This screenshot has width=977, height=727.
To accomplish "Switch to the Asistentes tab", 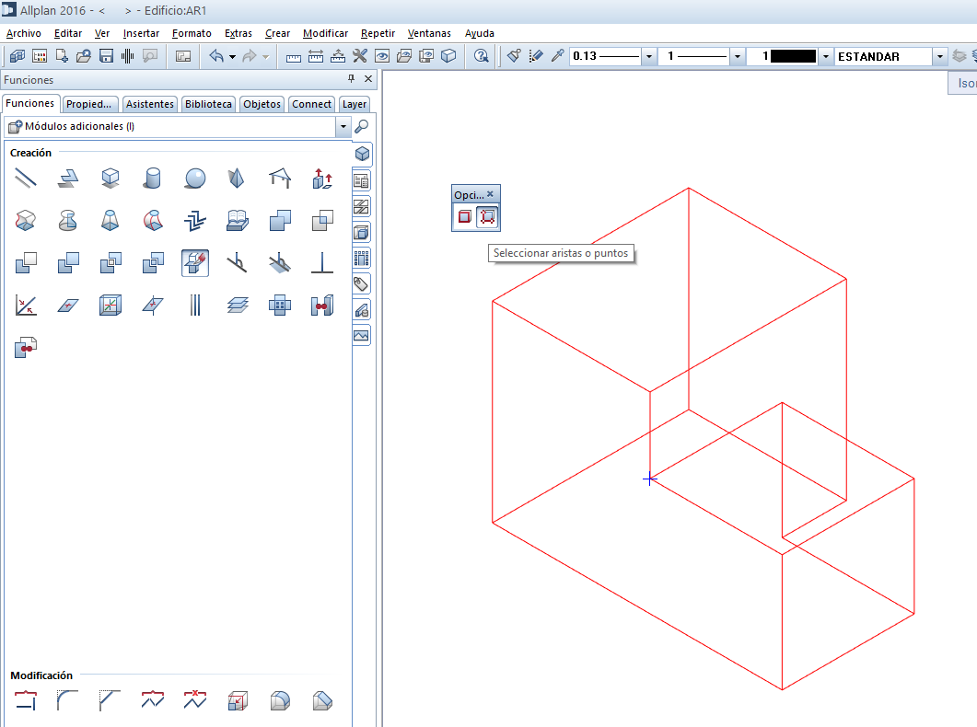I will [149, 104].
